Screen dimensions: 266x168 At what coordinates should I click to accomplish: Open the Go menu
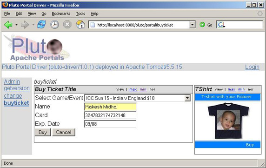pos(44,13)
